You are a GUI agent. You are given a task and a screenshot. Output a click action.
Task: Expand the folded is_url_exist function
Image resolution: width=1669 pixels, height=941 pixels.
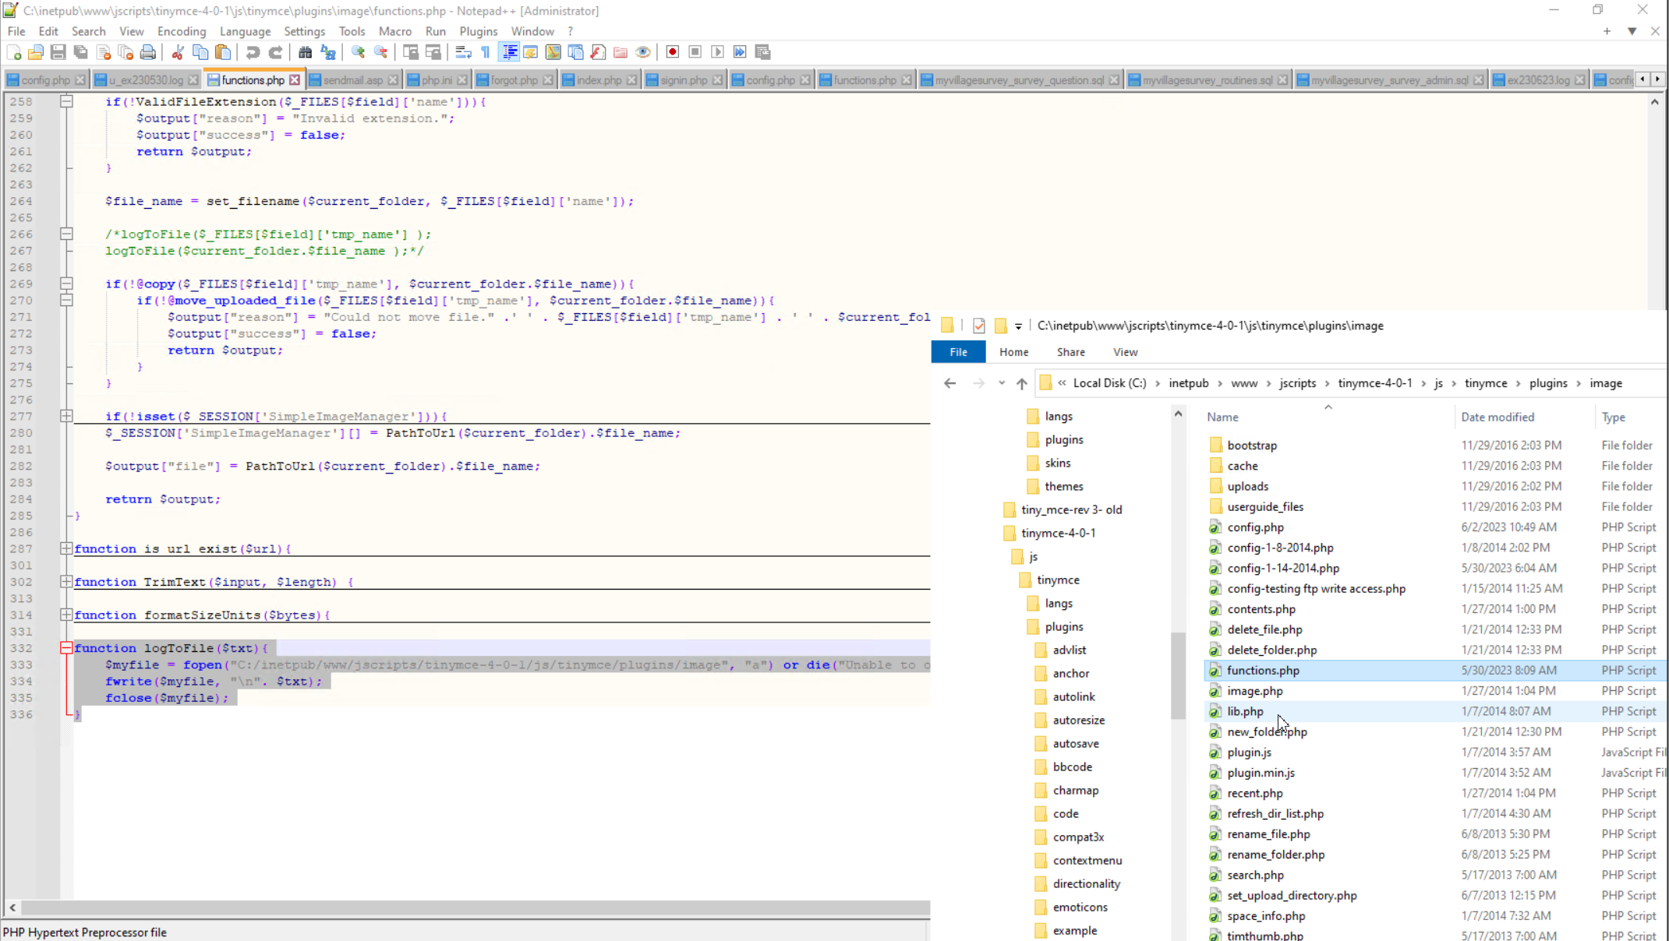[x=66, y=548]
